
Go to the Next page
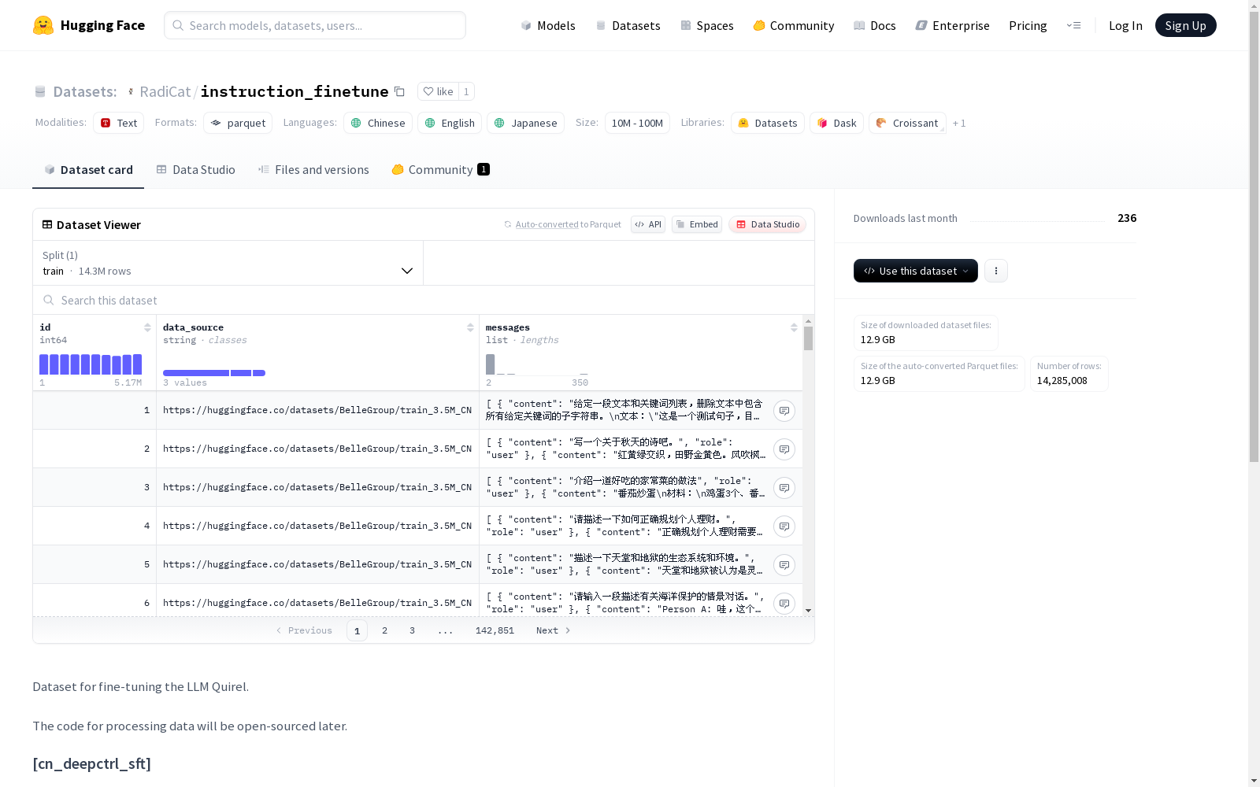(554, 630)
